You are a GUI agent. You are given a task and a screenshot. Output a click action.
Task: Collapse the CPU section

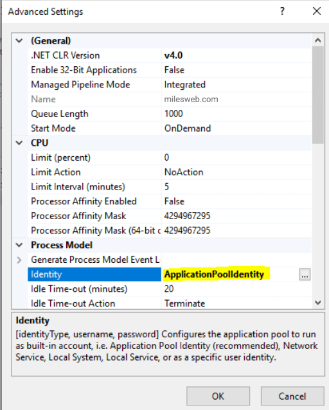19,143
